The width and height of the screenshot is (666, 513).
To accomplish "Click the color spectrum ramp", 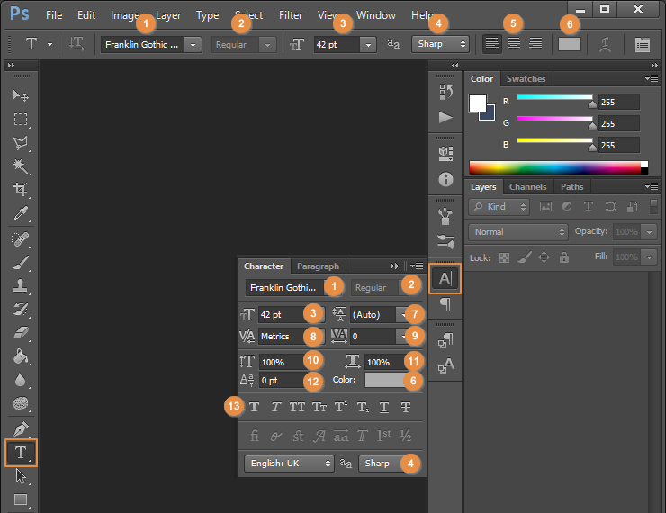I will pos(559,167).
